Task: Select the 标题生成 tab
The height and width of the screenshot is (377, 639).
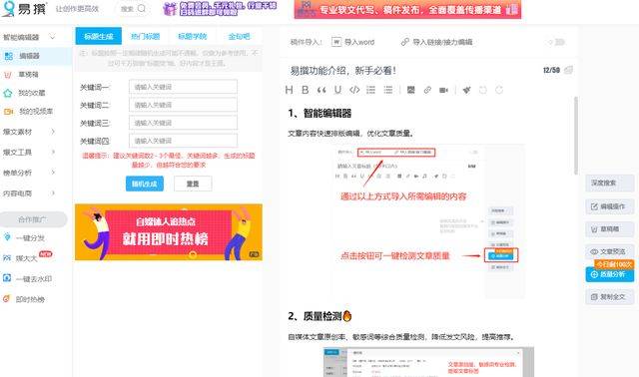Action: (99, 36)
